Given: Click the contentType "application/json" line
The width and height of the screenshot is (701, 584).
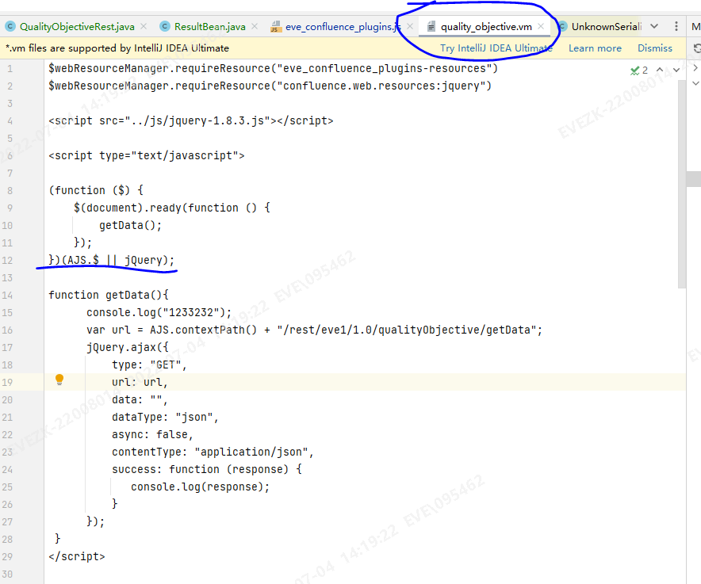Looking at the screenshot, I should tap(213, 452).
